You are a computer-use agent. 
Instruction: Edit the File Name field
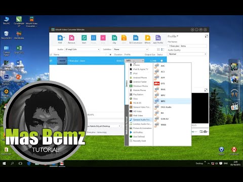187,46
